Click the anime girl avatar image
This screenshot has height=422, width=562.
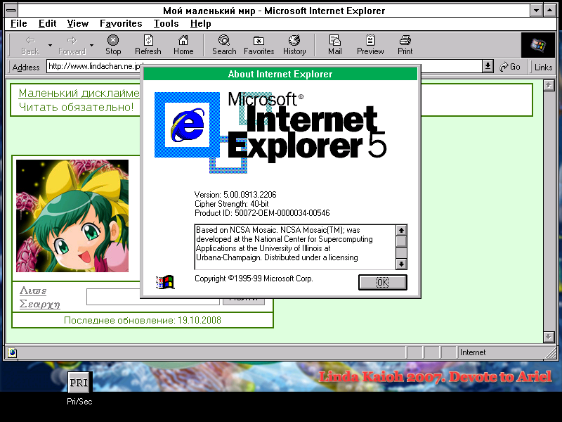(72, 216)
